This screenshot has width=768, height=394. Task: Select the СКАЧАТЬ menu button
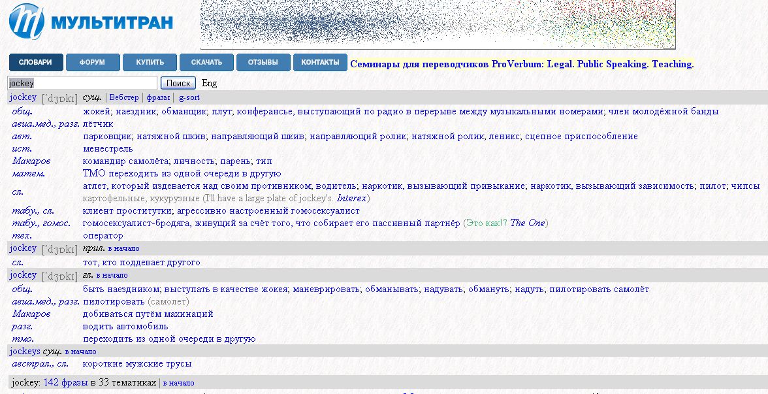(x=206, y=63)
